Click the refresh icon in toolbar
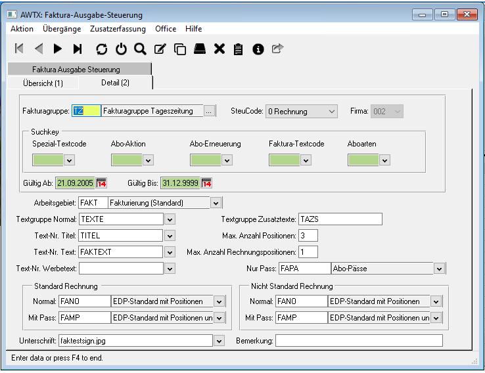Image resolution: width=485 pixels, height=373 pixels. point(101,49)
